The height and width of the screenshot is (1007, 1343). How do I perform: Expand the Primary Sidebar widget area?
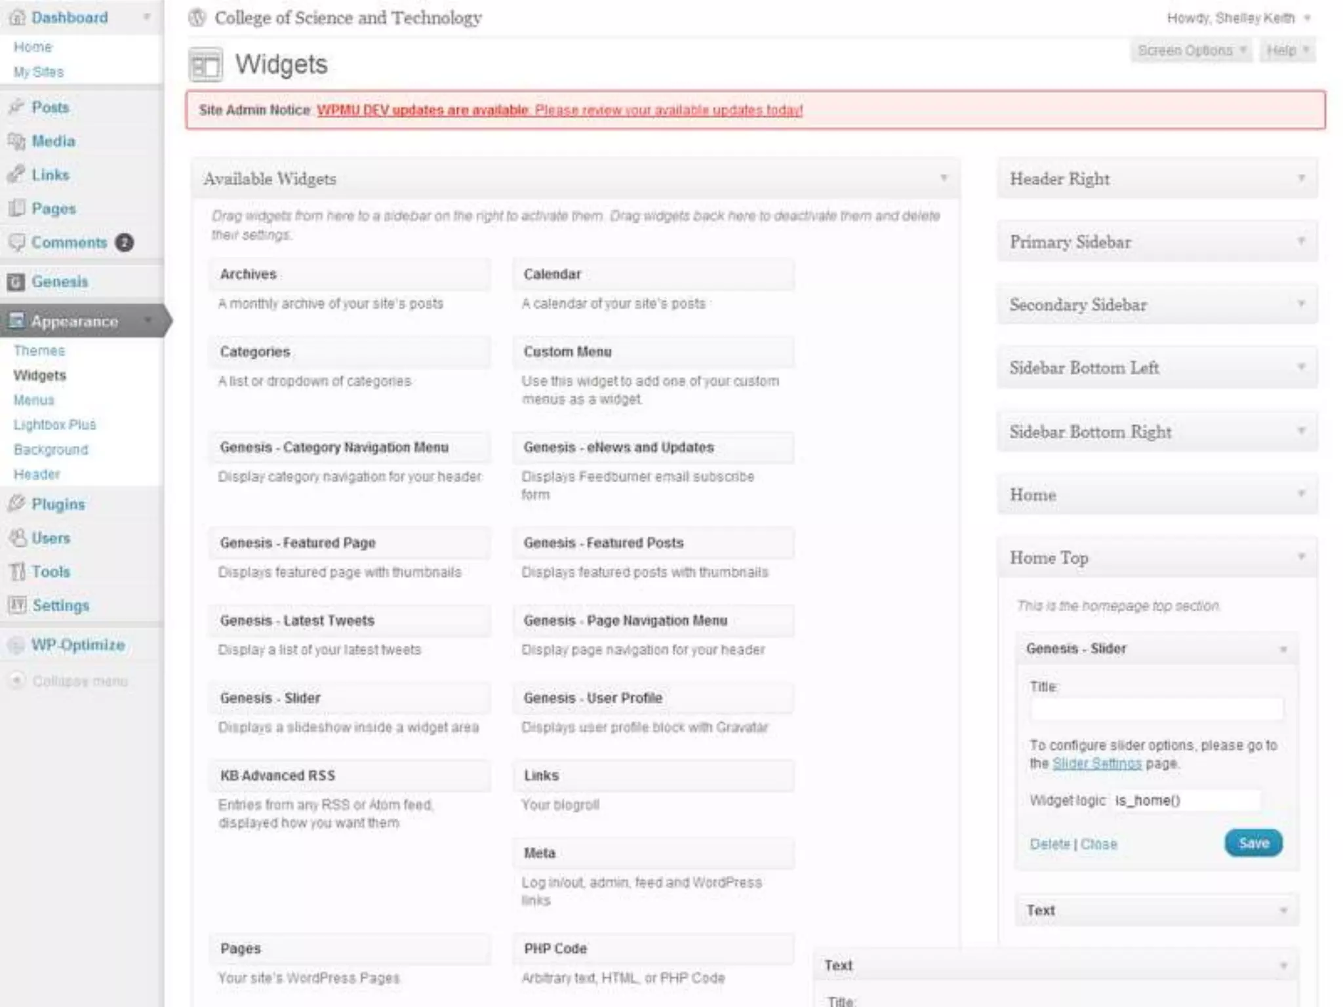click(x=1301, y=241)
